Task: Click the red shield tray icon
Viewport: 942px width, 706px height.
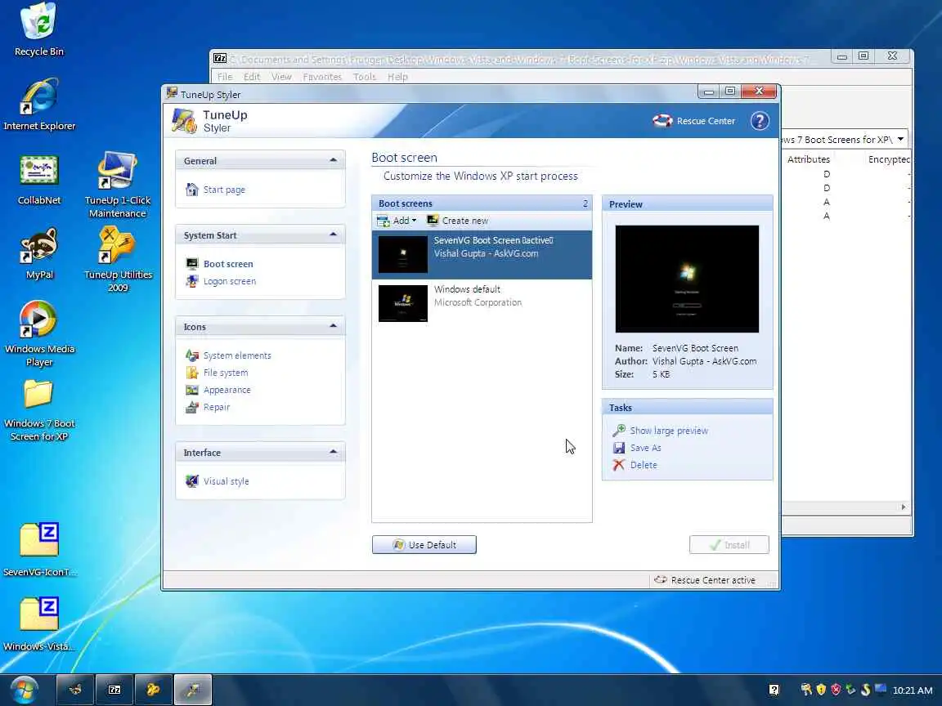Action: click(836, 690)
